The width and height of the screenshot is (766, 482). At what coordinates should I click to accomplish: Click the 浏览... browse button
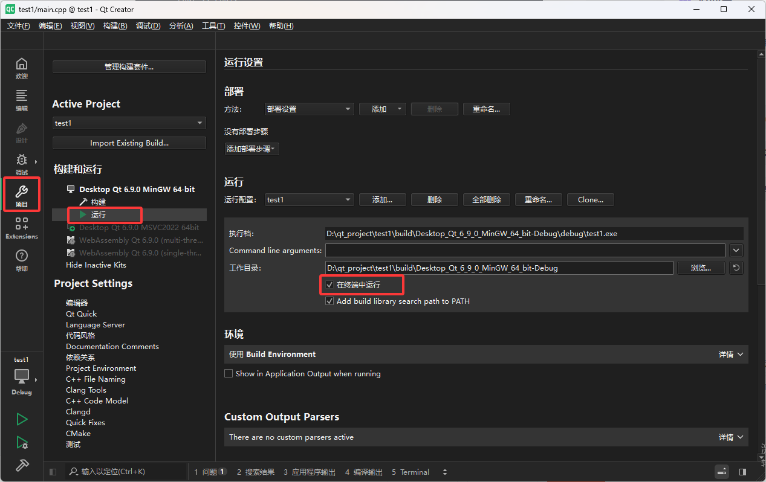(701, 268)
